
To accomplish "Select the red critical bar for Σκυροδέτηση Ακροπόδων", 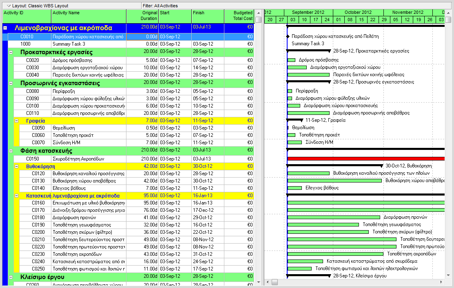I will click(x=366, y=159).
